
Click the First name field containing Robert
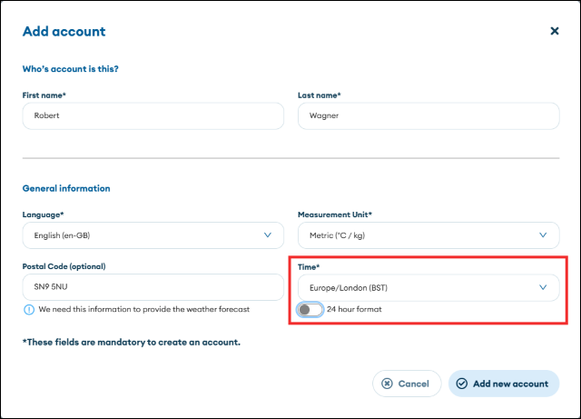[x=153, y=115]
